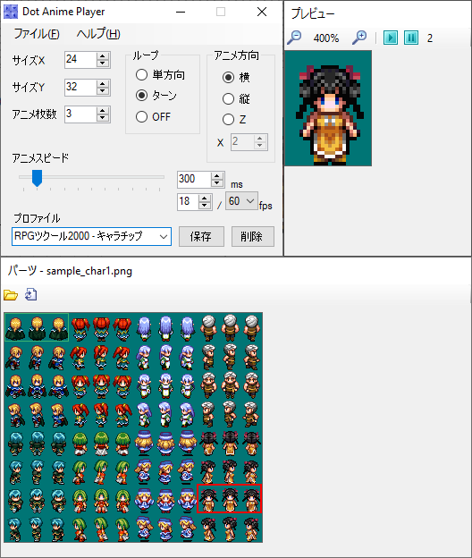Decrease the frame count 18 with down arrow

204,206
